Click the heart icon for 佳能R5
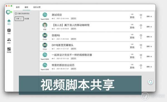This screenshot has width=167, height=102. coord(141,36)
